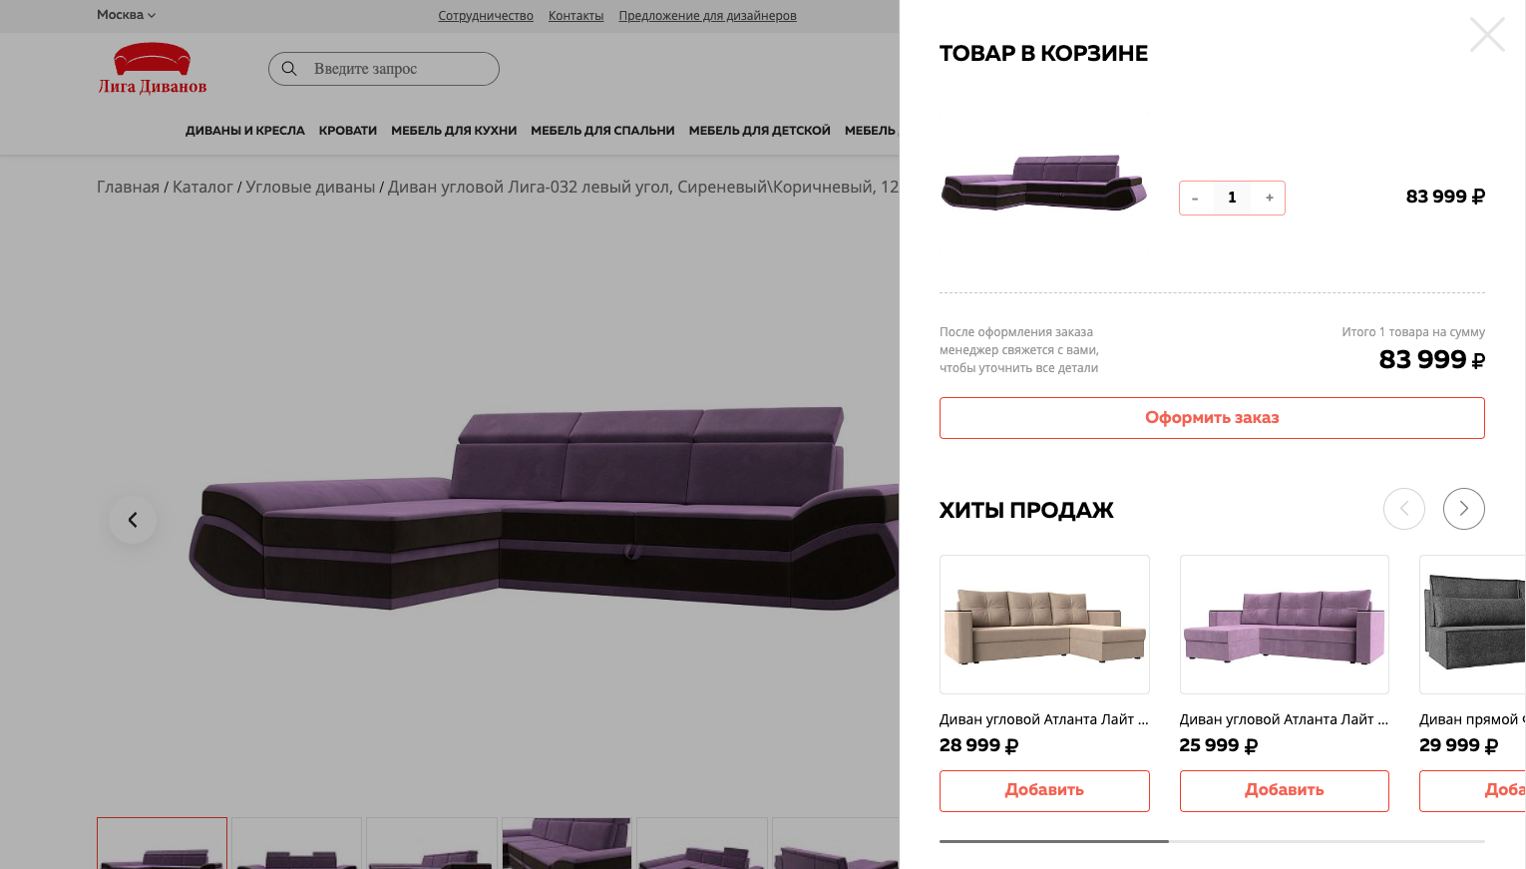Image resolution: width=1526 pixels, height=869 pixels.
Task: Click the search magnifier icon
Action: [x=289, y=69]
